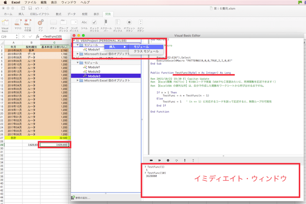
Task: Insert a コンボボックス form control
Action: (x=74, y=25)
